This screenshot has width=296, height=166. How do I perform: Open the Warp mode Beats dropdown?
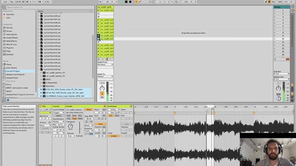[x=88, y=125]
